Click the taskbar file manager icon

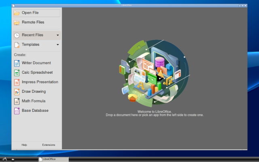click(13, 160)
